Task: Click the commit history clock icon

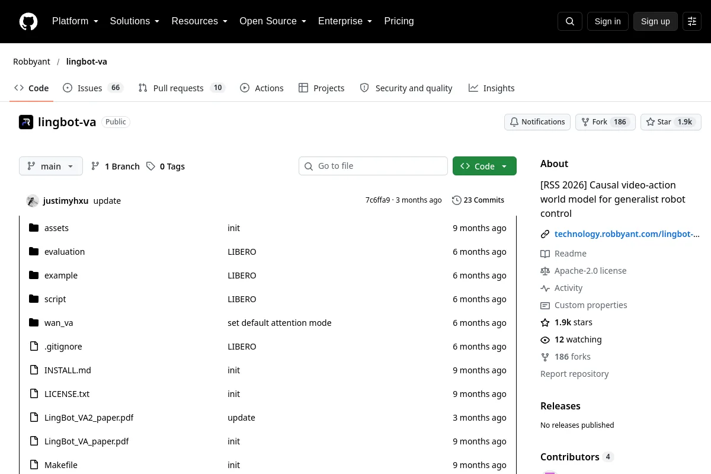Action: point(456,200)
